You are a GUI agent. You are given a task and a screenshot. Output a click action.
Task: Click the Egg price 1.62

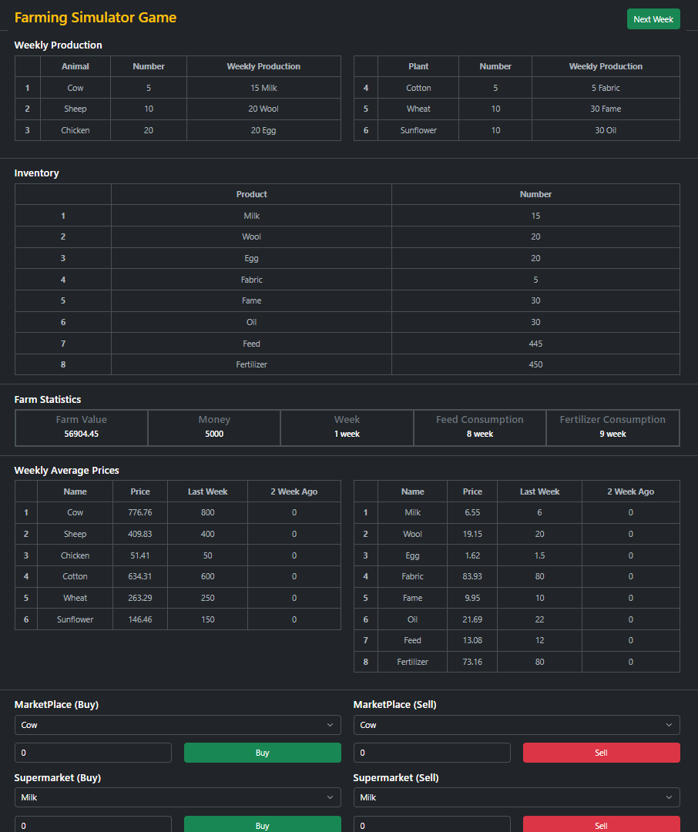click(x=472, y=555)
